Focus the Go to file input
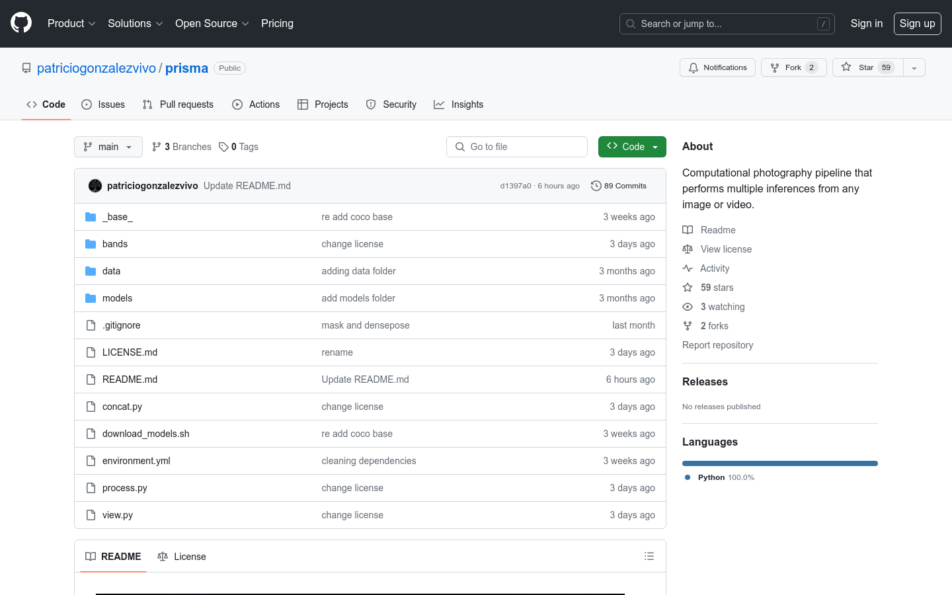 517,147
